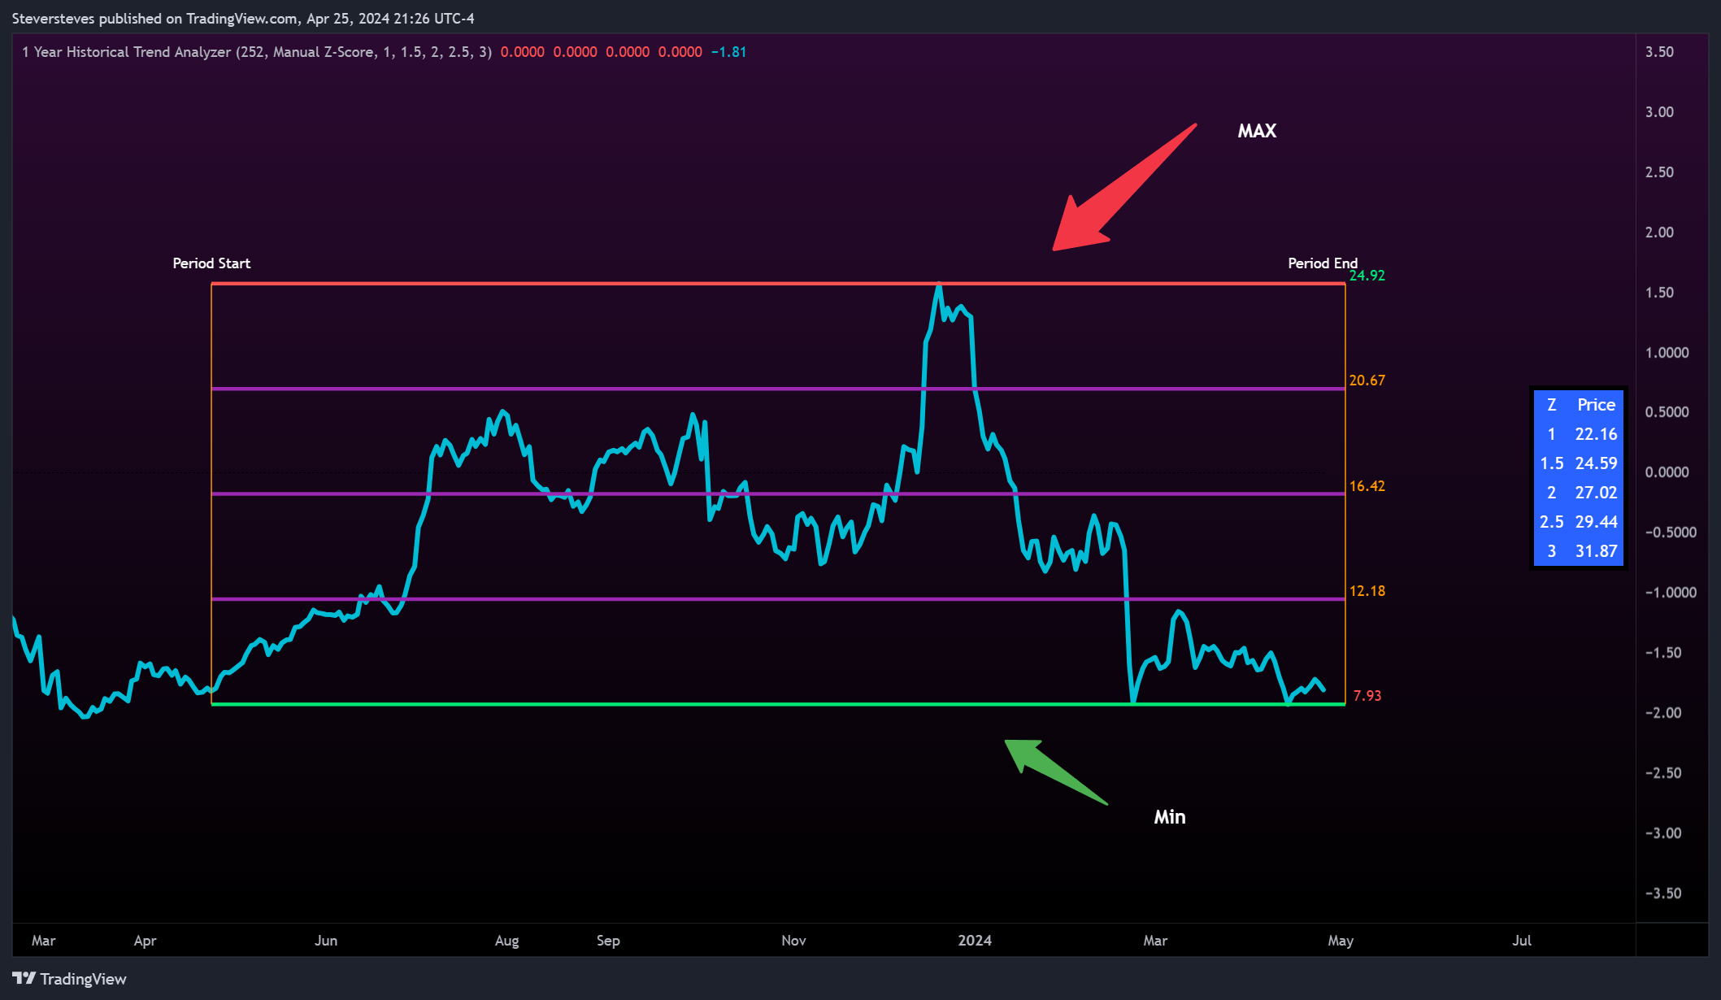Click the 29.44 price cell

(x=1596, y=522)
